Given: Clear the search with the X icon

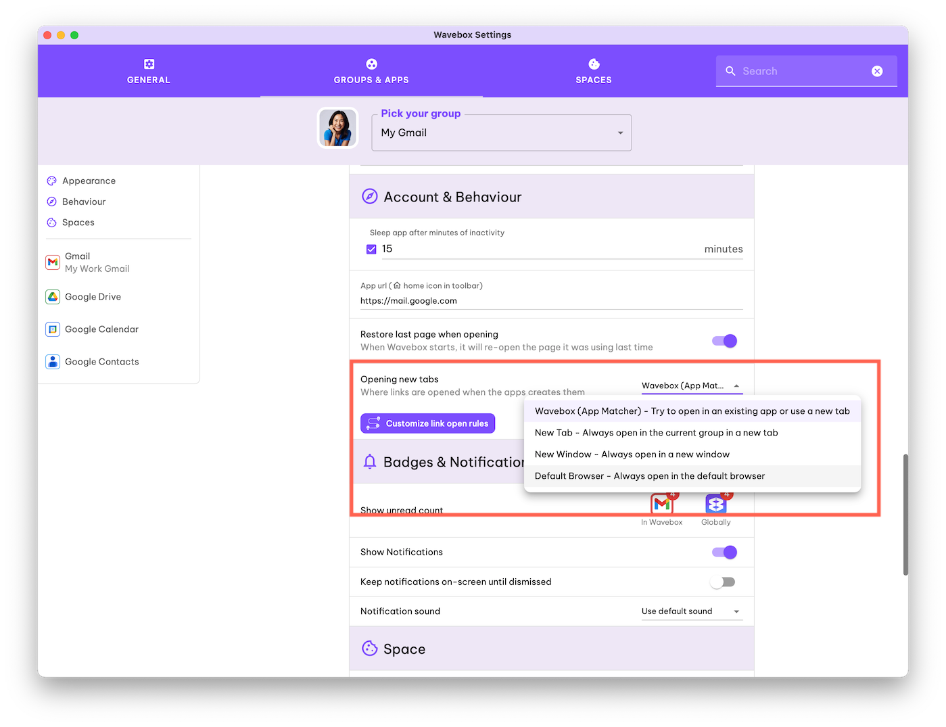Looking at the screenshot, I should click(877, 71).
